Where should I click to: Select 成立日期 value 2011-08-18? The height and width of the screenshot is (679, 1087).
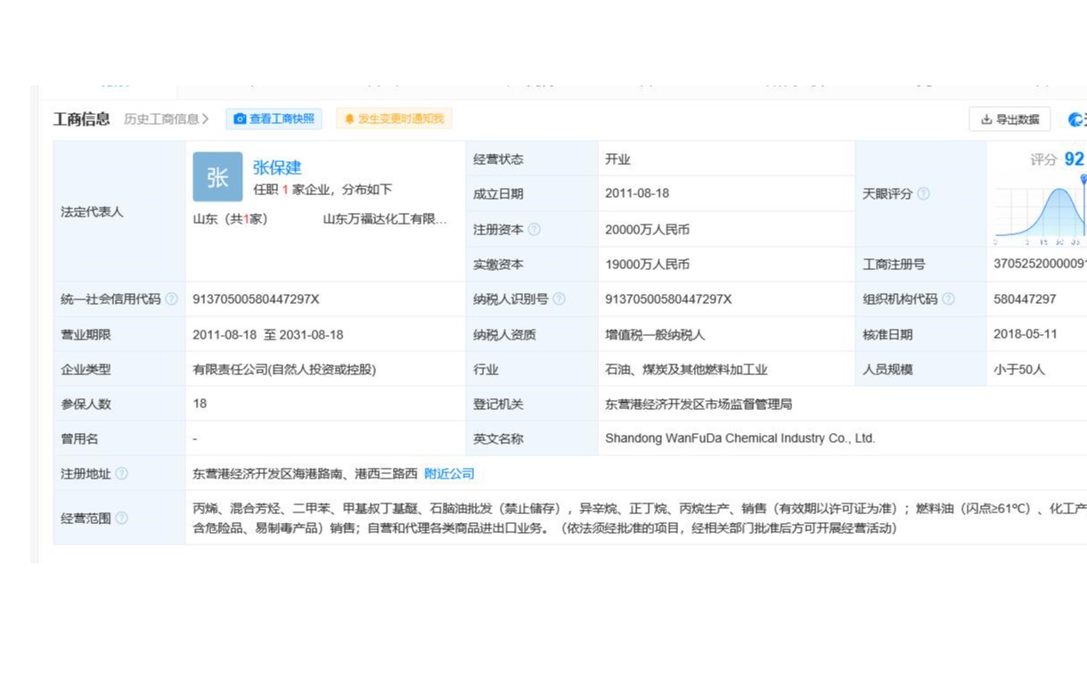(x=637, y=193)
